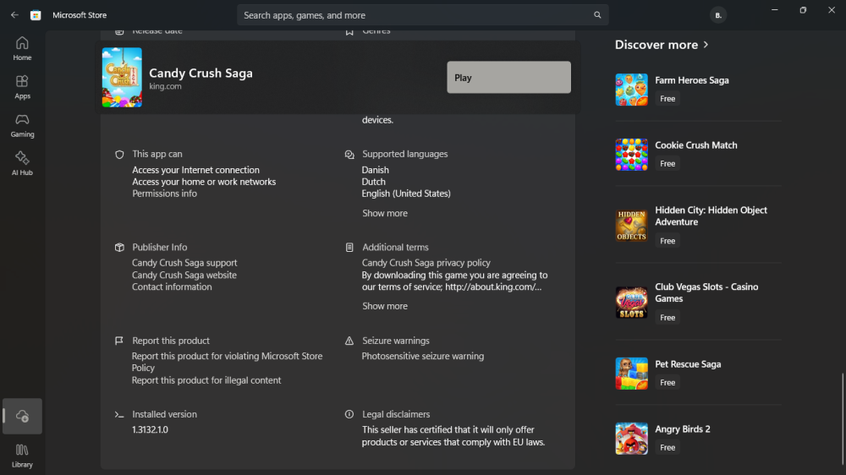
Task: Show more additional terms
Action: 385,306
